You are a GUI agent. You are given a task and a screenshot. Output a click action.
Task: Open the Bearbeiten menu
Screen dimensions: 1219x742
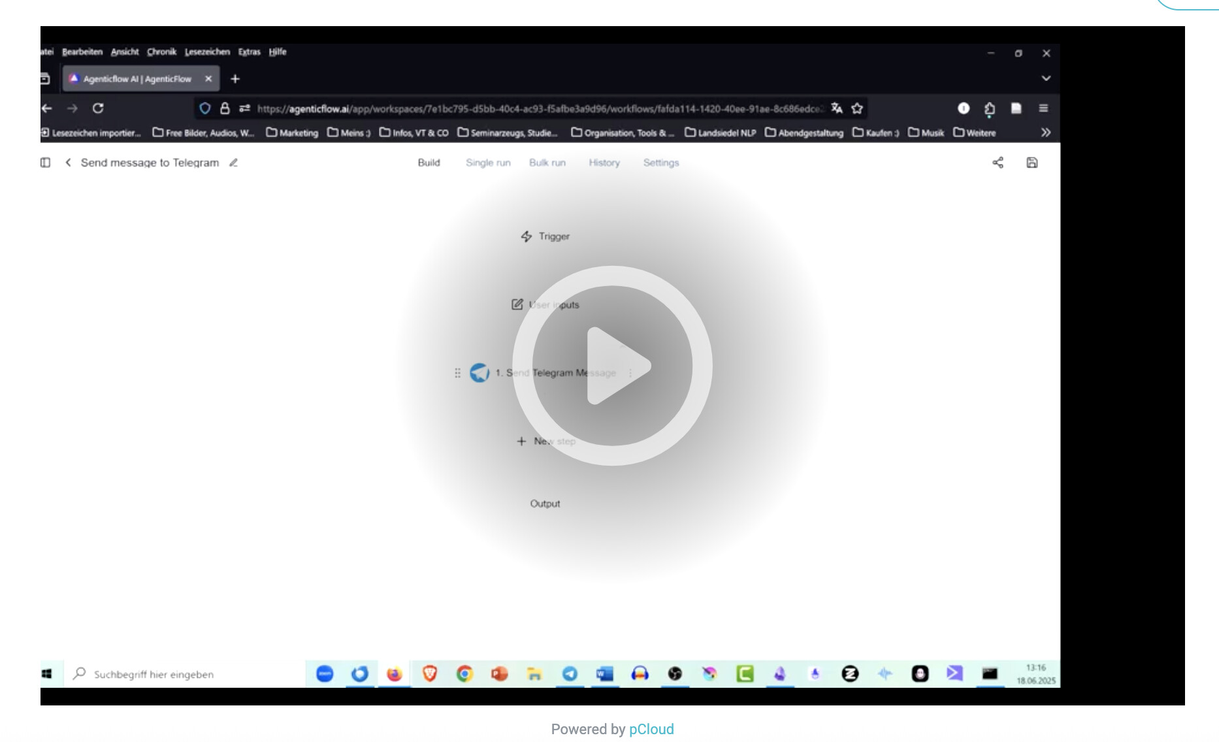(82, 52)
